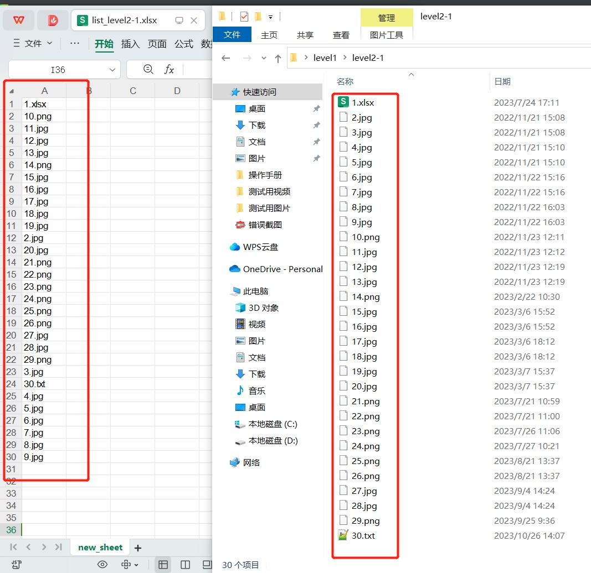Click Explorer back arrow
Screen dimensions: 591x573
coord(226,58)
